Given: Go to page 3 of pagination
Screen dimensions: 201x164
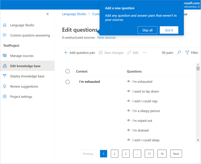Looking at the screenshot, I should 126,154.
